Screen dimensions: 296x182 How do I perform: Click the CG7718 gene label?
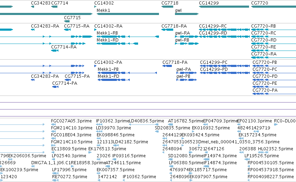click(170, 3)
